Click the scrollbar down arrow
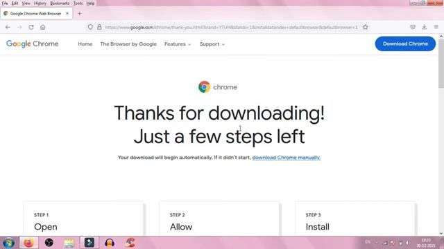The image size is (444, 249). click(x=441, y=234)
